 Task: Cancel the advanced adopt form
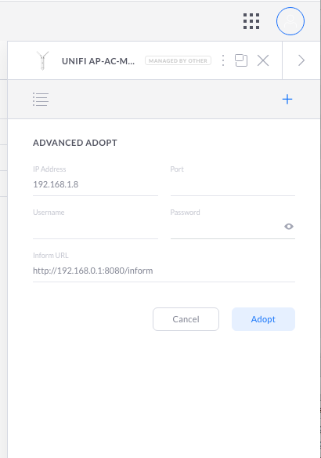click(186, 319)
